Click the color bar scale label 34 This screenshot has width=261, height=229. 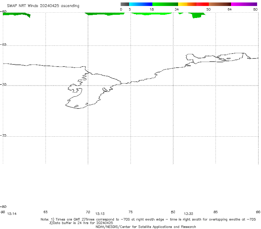[x=177, y=10]
